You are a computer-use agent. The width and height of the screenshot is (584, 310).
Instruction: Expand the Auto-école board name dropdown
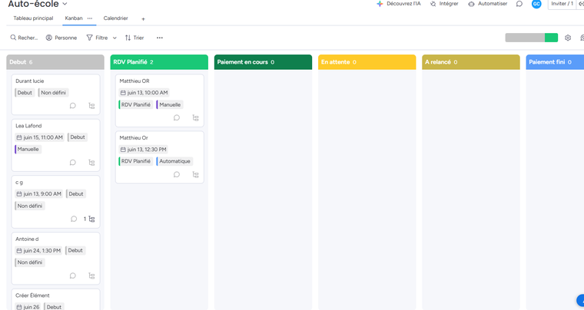(x=65, y=4)
